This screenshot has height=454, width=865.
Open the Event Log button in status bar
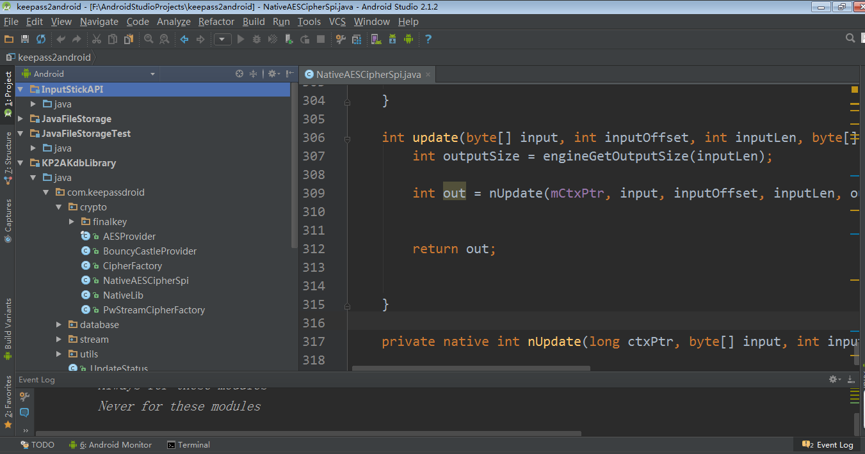tap(829, 445)
